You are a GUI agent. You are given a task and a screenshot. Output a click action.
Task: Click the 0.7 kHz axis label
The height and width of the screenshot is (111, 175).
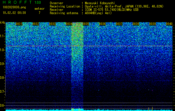tap(3, 92)
